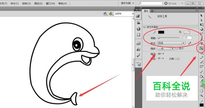Open the Project panel icon
This screenshot has width=205, height=108.
point(139,64)
